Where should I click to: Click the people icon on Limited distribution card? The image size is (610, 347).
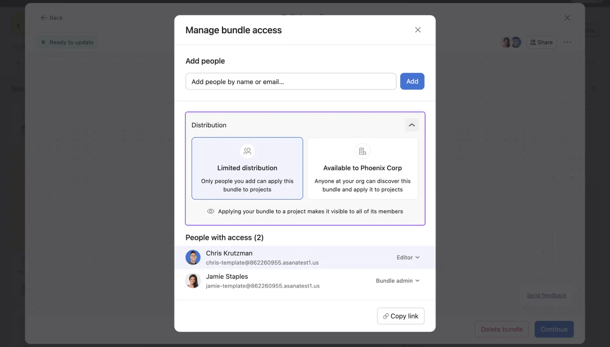click(x=247, y=151)
